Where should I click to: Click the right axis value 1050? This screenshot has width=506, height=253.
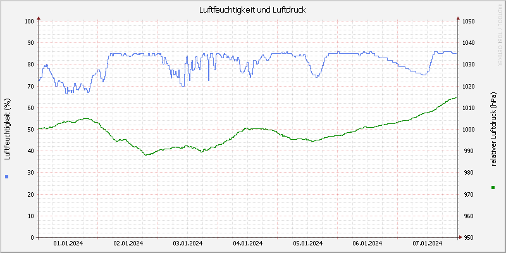tap(468, 22)
